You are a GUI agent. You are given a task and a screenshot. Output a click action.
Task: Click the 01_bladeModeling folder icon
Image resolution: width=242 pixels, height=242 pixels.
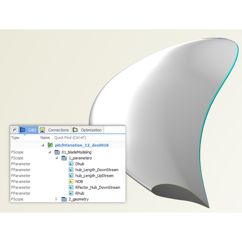point(57,152)
